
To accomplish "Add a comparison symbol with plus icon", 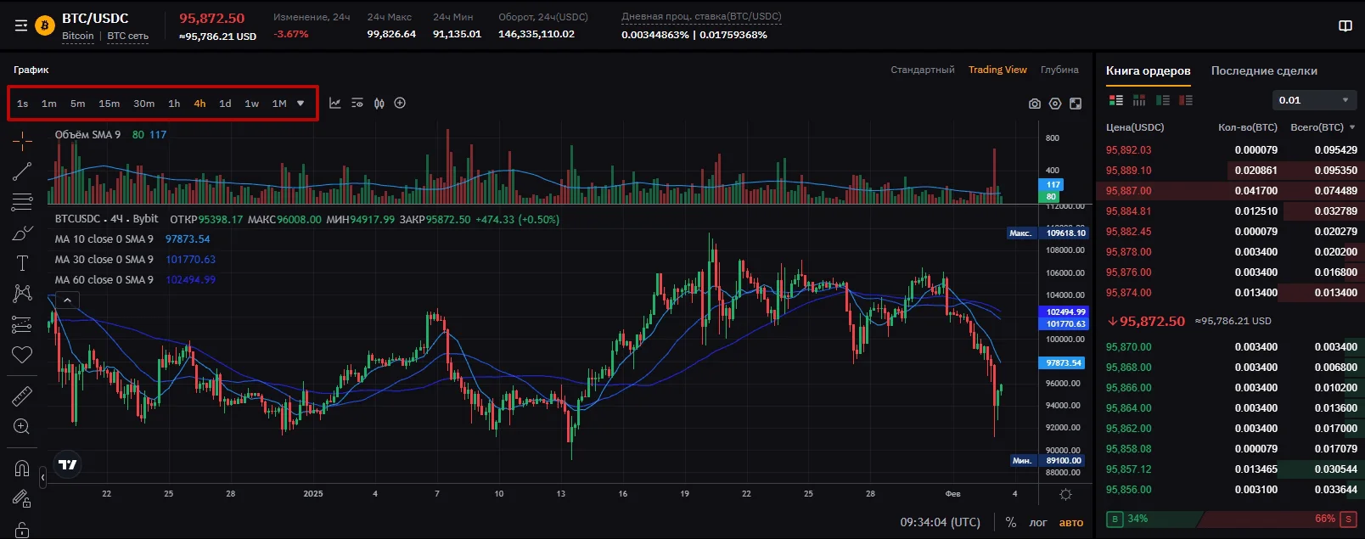I will 400,104.
